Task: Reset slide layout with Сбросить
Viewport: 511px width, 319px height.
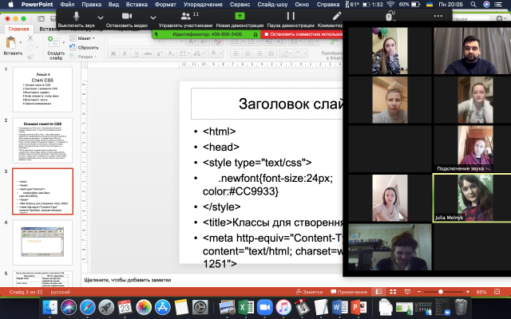Action: pos(84,48)
